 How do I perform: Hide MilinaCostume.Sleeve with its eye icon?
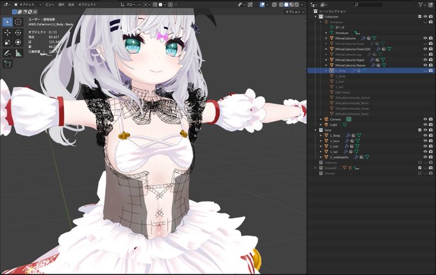click(425, 65)
